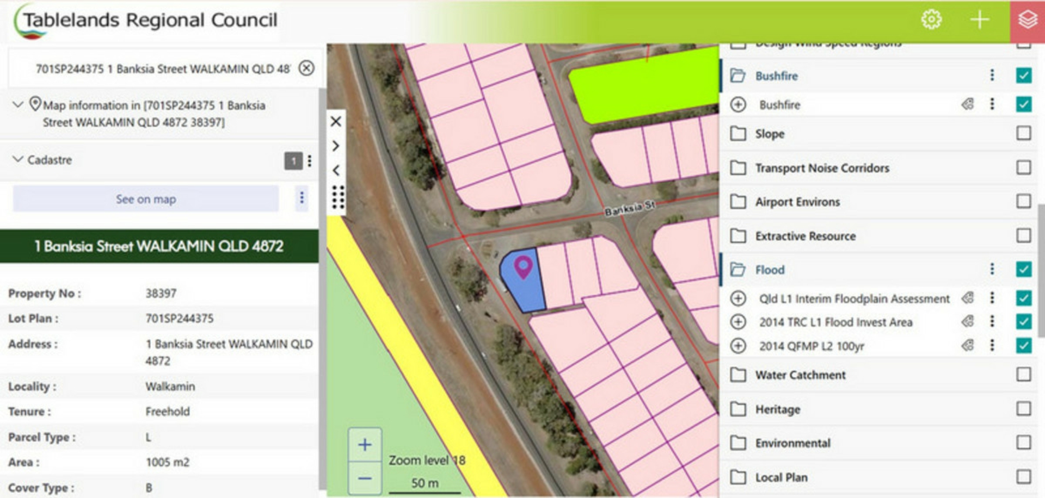
Task: Expand Qld L1 Interim Floodplain Assessment layer
Action: [x=738, y=298]
